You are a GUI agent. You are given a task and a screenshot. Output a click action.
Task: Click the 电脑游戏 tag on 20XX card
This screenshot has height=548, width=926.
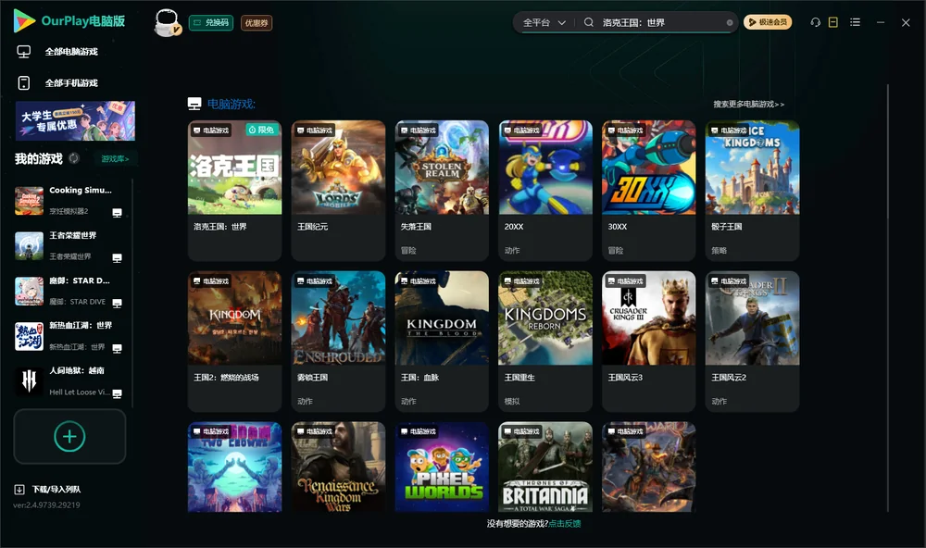pyautogui.click(x=521, y=130)
